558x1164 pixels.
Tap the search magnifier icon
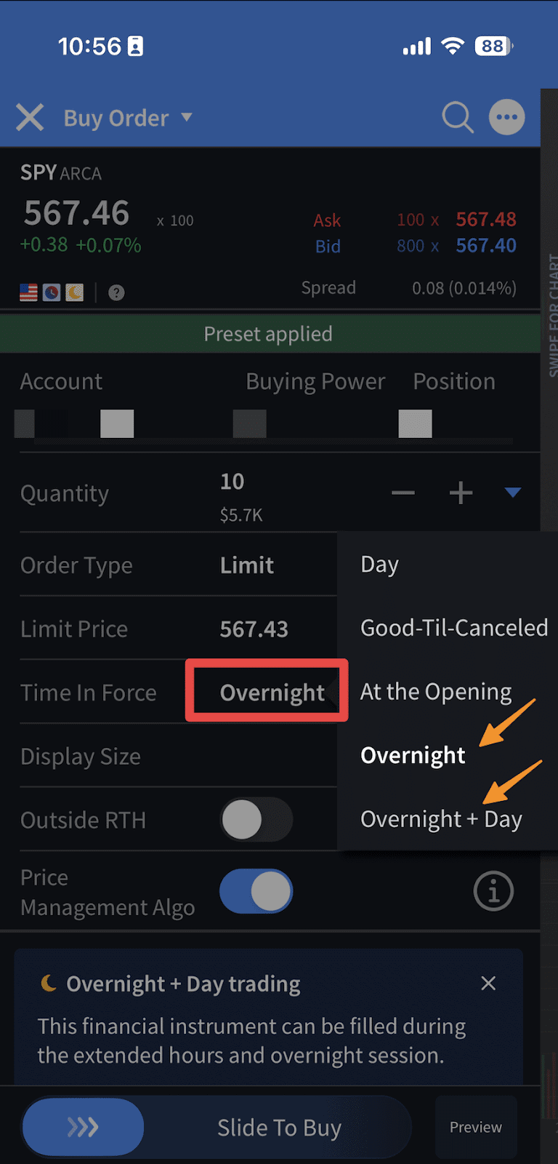pyautogui.click(x=457, y=116)
